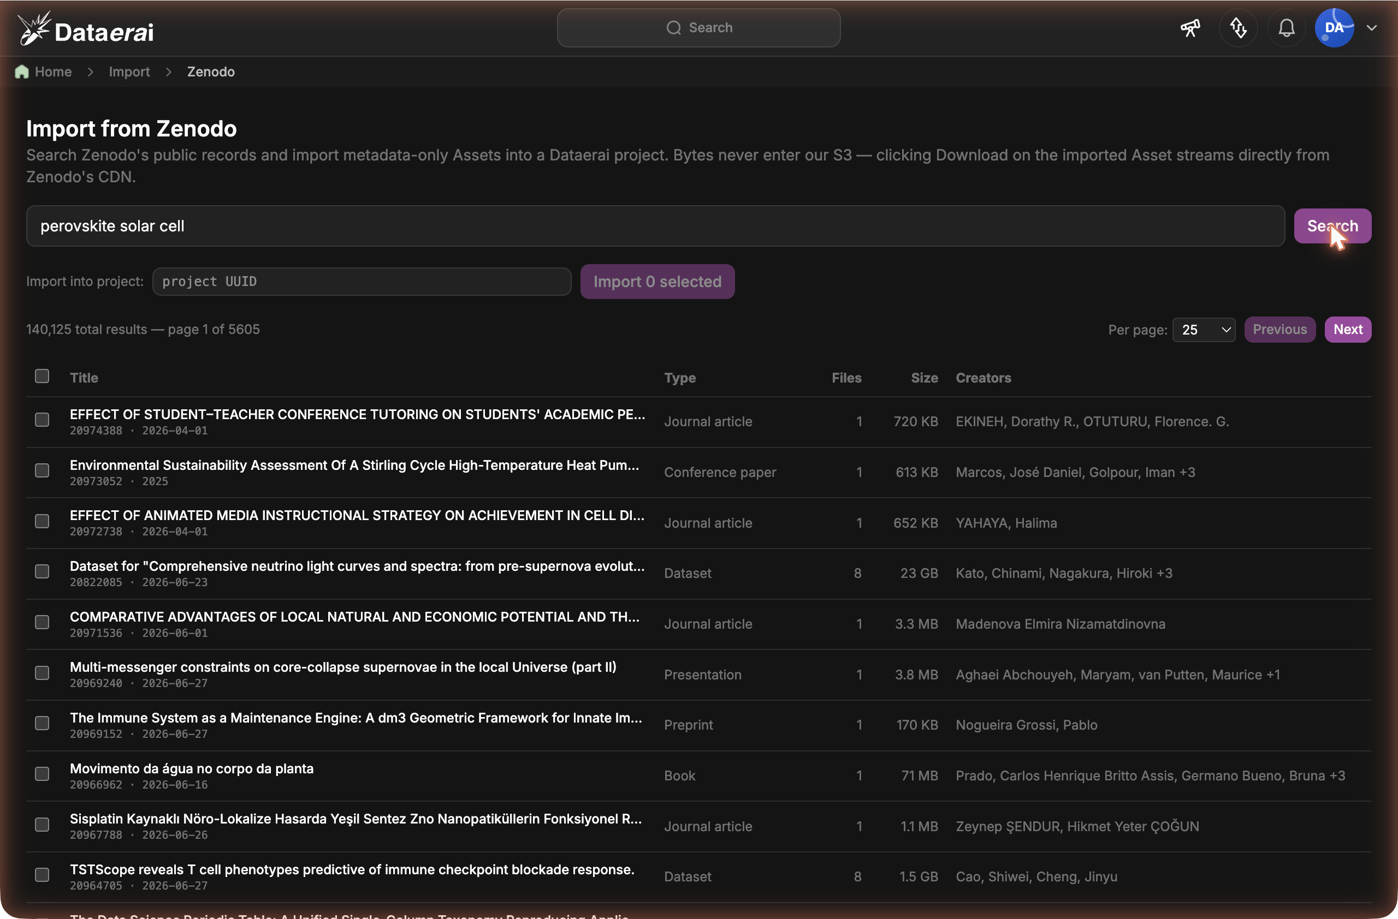
Task: Click the global Search box in header
Action: 698,28
